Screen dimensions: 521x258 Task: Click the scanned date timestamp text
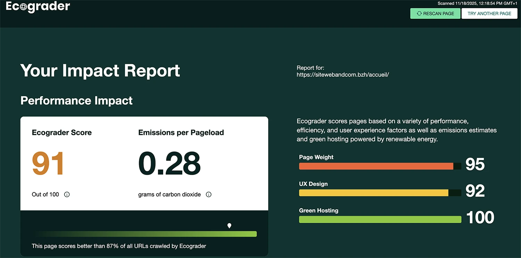click(x=477, y=3)
